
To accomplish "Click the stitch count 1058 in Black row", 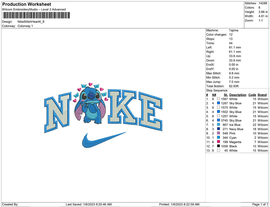I will (224, 146).
